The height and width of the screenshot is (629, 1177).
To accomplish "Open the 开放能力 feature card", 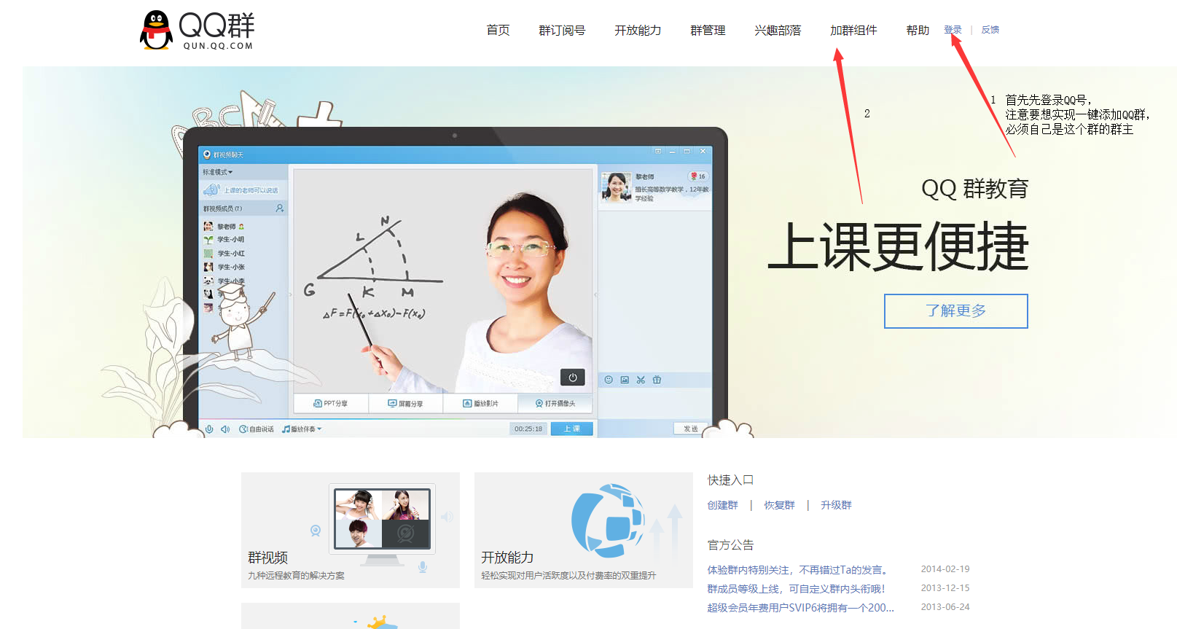I will click(584, 530).
